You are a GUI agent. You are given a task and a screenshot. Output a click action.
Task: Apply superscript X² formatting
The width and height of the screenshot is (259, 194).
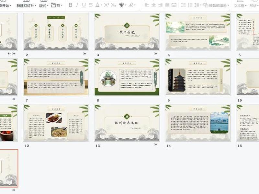point(107,5)
